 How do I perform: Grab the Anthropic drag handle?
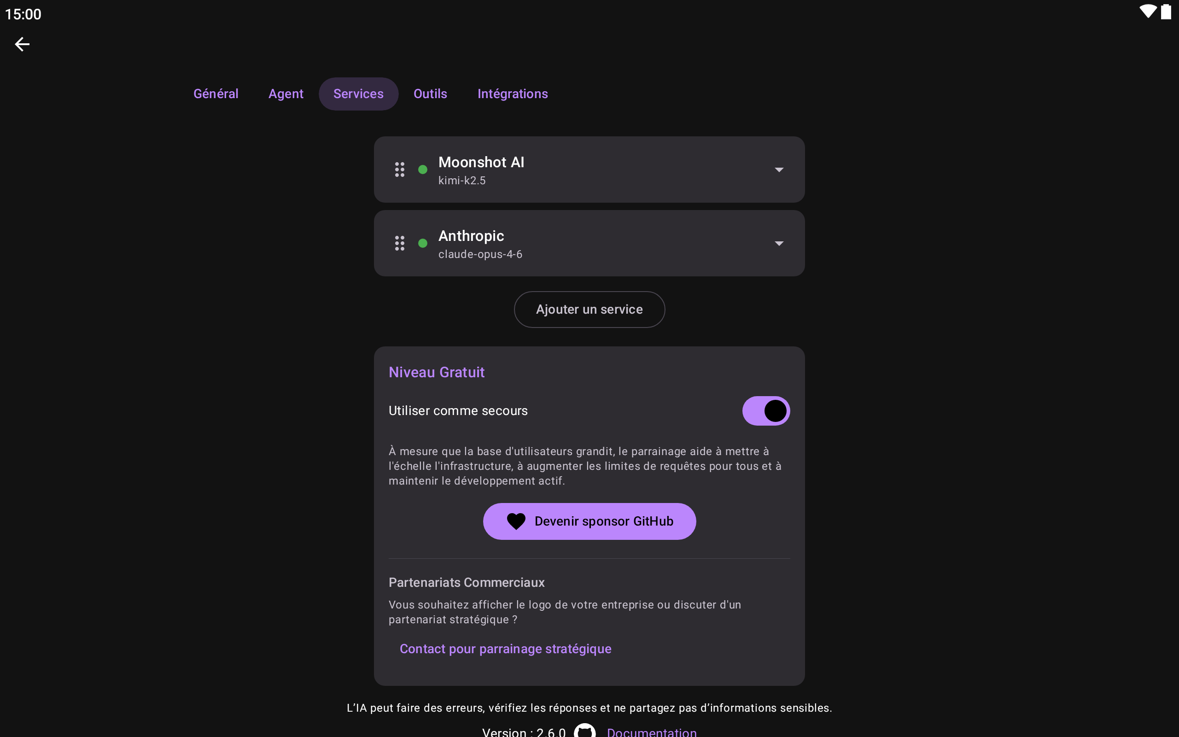coord(399,243)
